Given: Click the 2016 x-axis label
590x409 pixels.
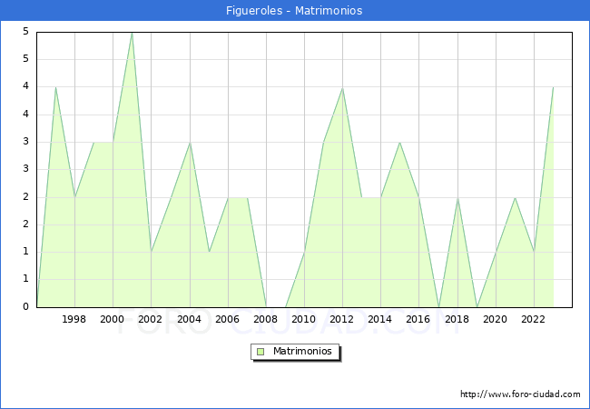Looking at the screenshot, I should [418, 319].
